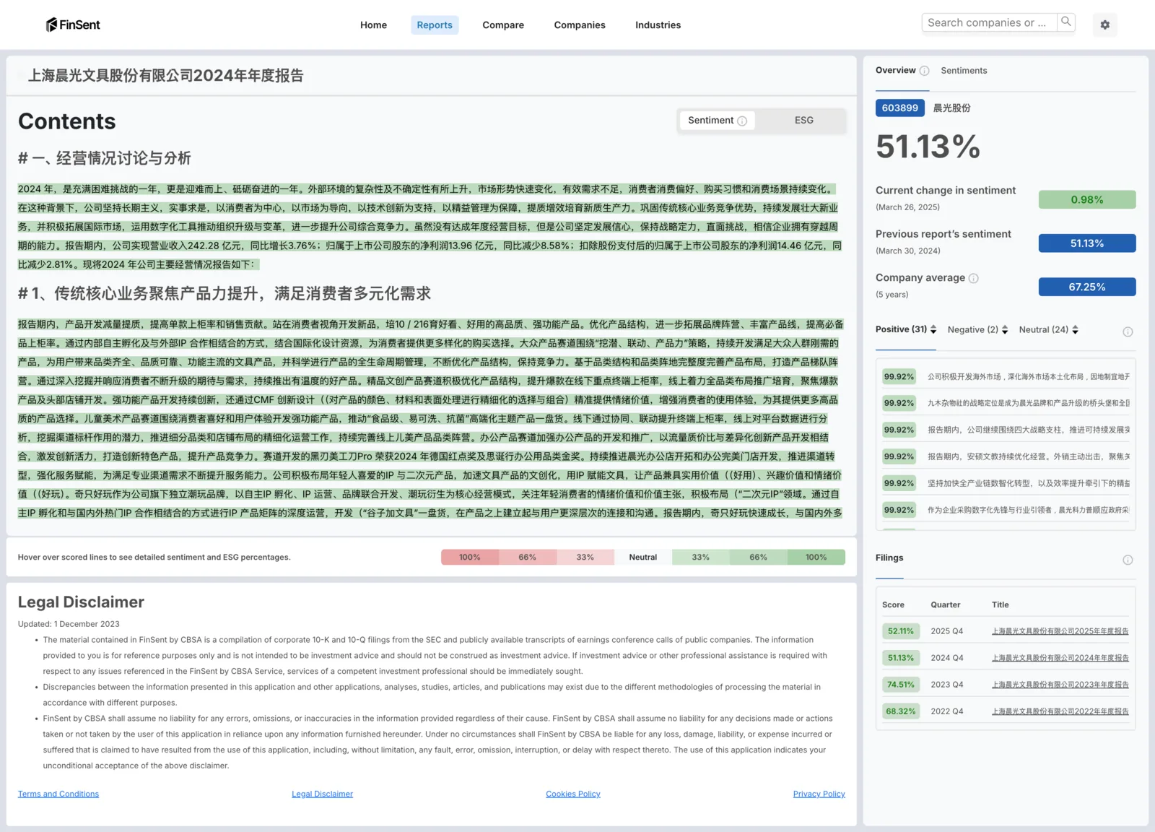Click Previous report's sentiment 51.13% badge
Screen dimensions: 1155x832
1087,243
